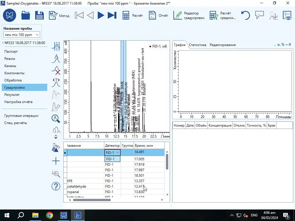Click the Точность, % column header
Image resolution: width=295 pixels, height=221 pixels.
[x=256, y=125]
